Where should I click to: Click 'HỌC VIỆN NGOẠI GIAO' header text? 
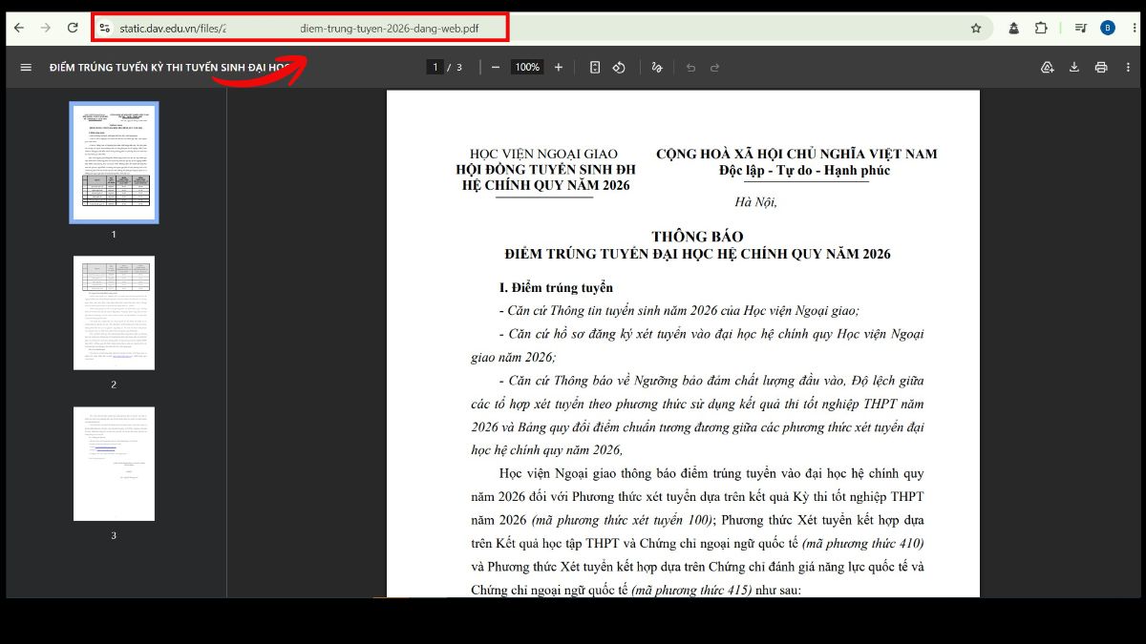point(543,154)
